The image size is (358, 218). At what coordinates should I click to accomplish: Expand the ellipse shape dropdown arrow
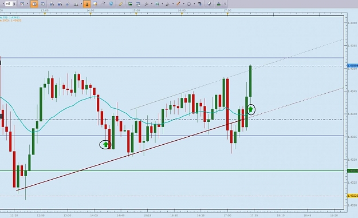(194, 4)
